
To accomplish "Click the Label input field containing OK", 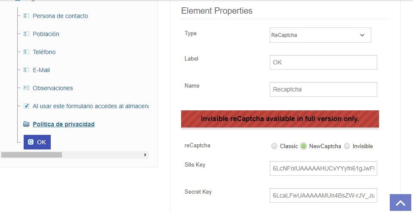I will (x=323, y=62).
